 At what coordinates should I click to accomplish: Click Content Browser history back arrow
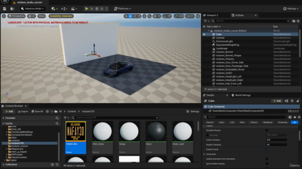tap(47, 111)
